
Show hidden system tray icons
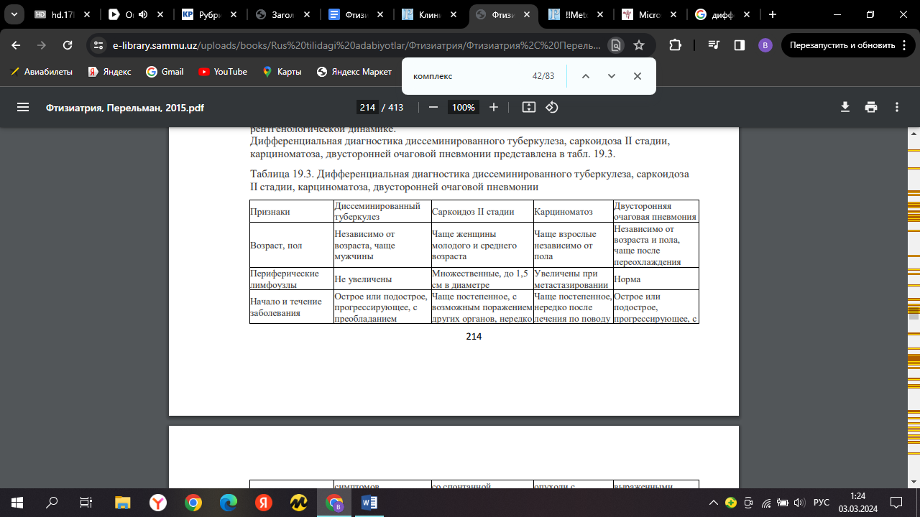(x=714, y=503)
